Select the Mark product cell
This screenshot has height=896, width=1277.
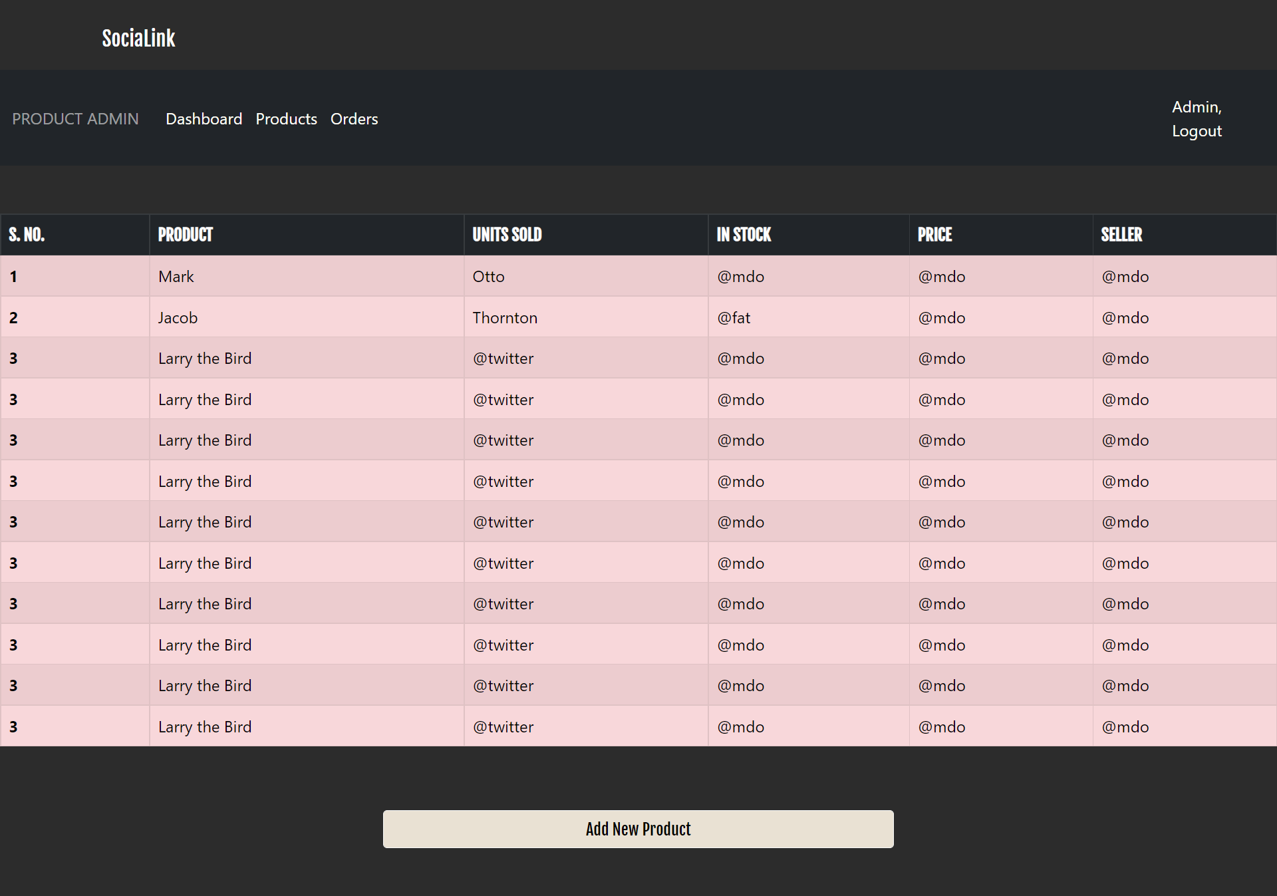tap(176, 277)
